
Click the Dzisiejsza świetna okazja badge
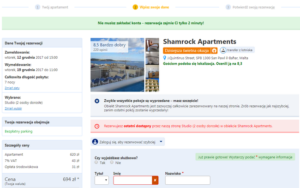tap(190, 51)
